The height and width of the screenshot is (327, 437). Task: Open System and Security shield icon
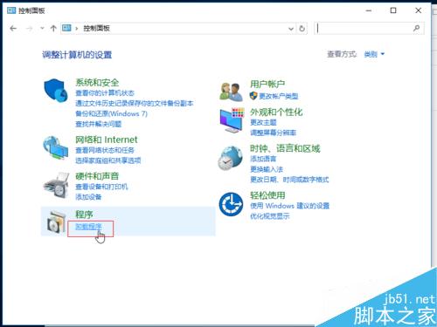coord(56,90)
